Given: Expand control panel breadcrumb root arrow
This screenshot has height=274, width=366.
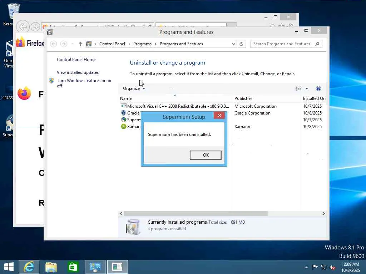Looking at the screenshot, I should [95, 44].
